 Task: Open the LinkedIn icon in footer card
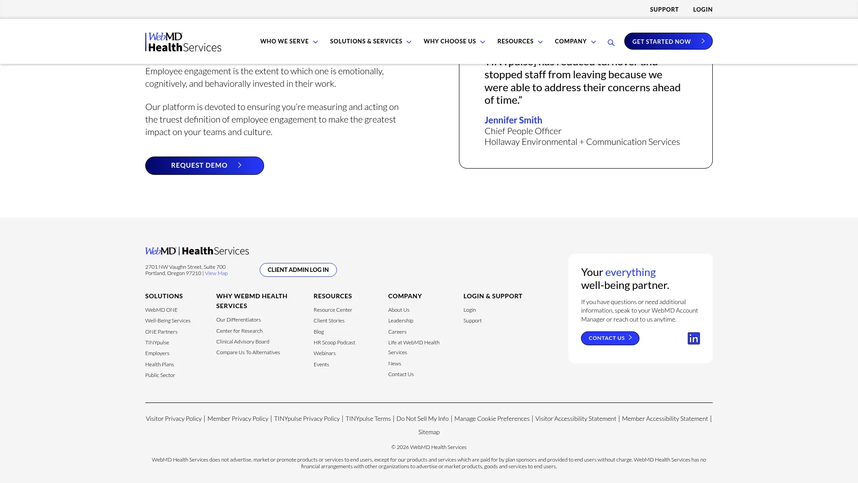[x=694, y=339]
